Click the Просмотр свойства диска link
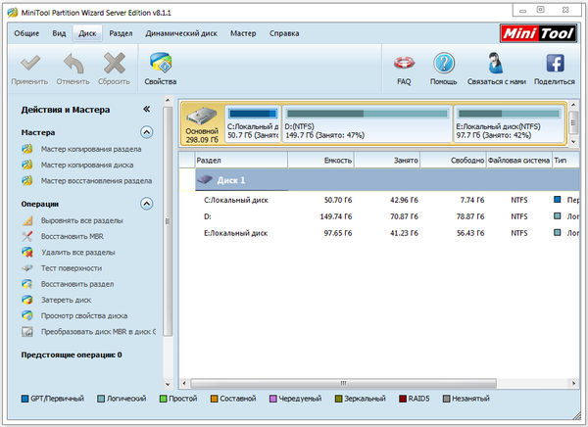The height and width of the screenshot is (427, 588). 84,316
